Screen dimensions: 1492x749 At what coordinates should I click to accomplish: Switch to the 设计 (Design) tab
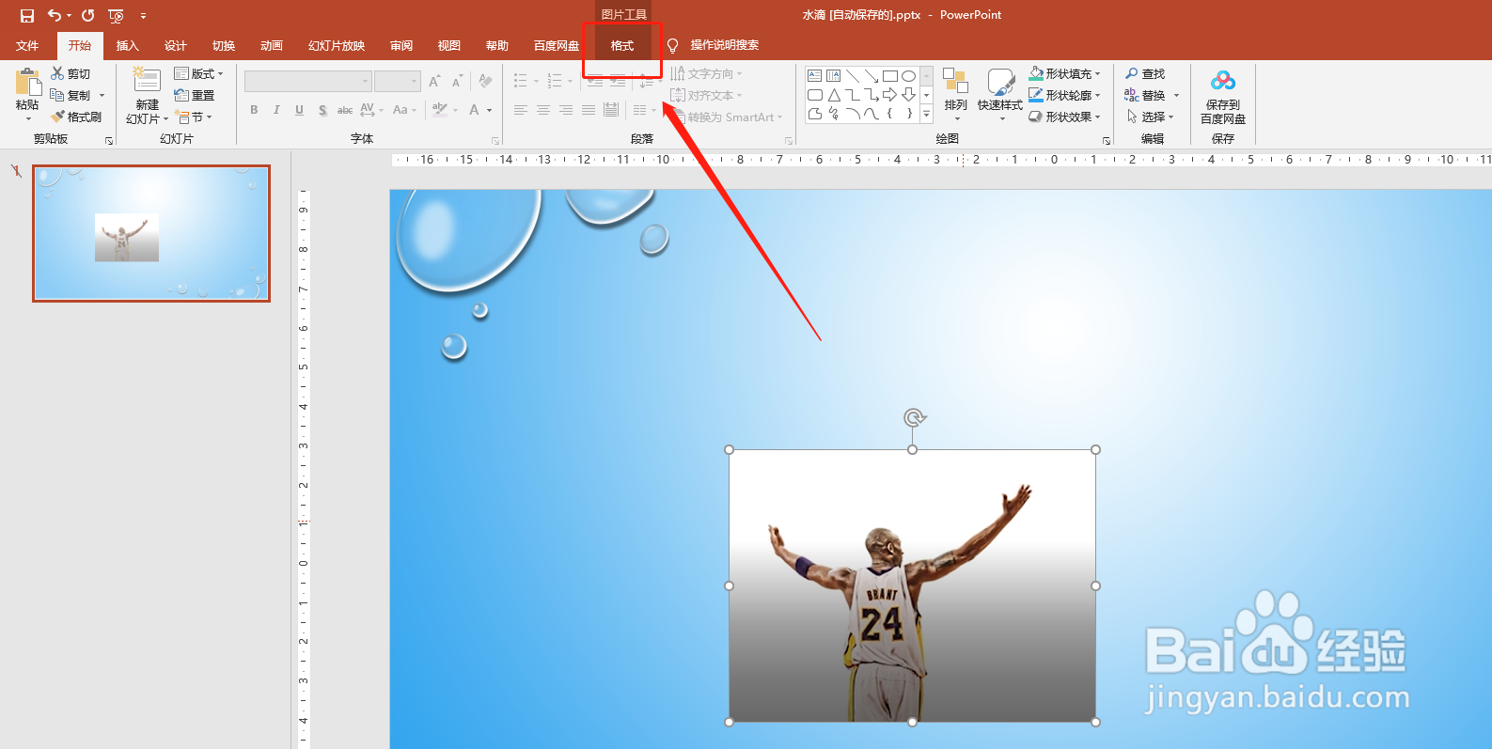175,45
